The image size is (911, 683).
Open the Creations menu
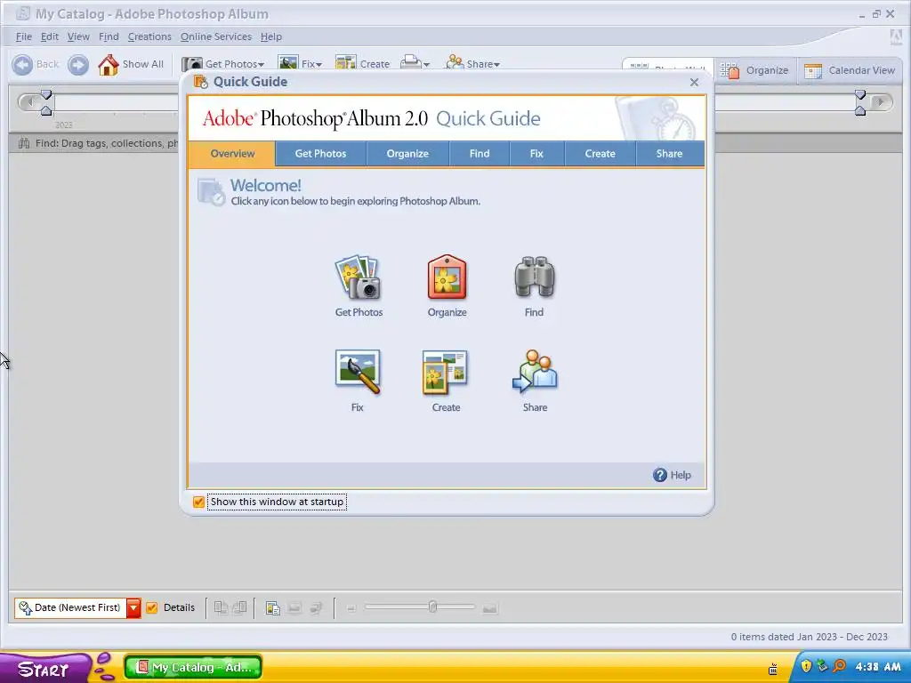[149, 36]
